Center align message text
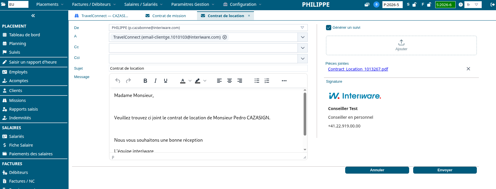Image resolution: width=496 pixels, height=189 pixels. (x=230, y=81)
